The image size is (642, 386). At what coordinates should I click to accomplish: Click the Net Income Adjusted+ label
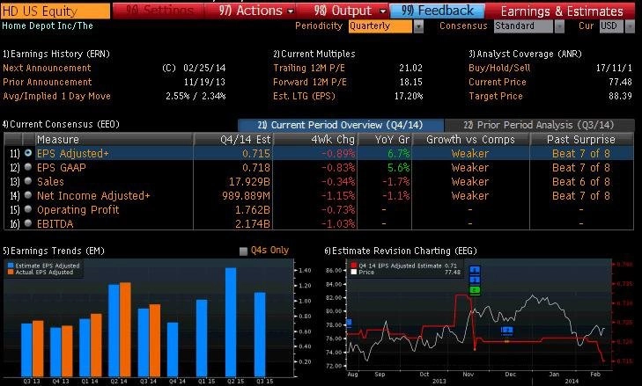[x=93, y=196]
